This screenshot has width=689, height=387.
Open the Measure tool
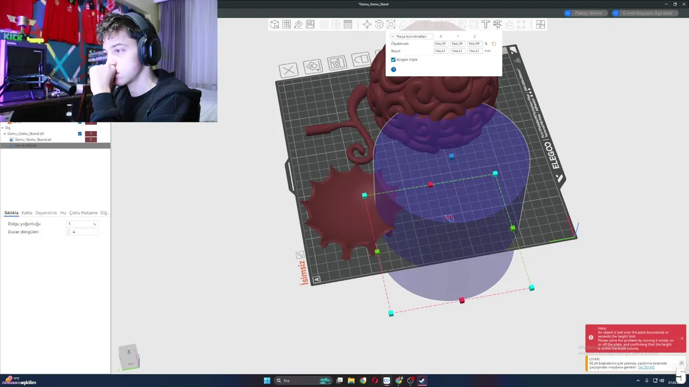tap(497, 24)
